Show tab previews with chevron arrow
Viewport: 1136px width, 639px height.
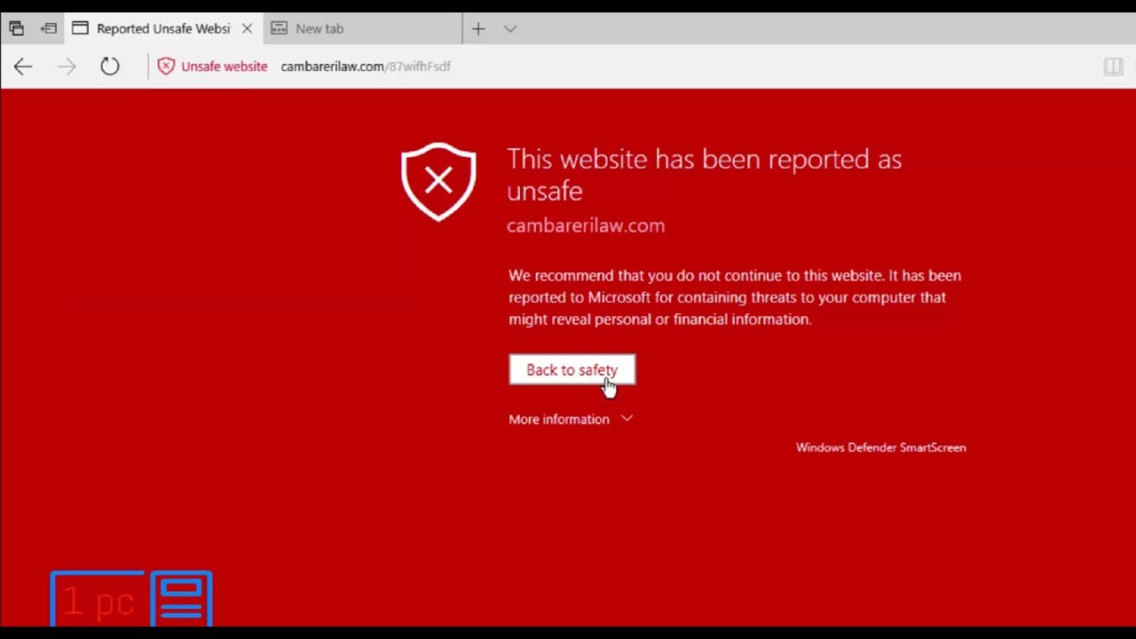click(510, 28)
